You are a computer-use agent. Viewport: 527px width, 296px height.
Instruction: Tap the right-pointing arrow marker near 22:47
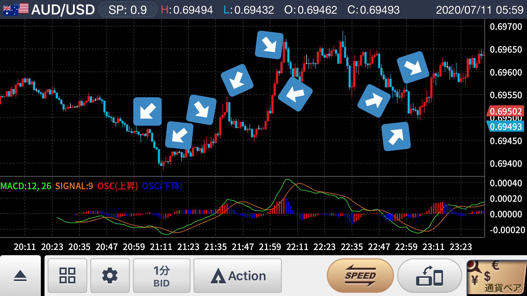374,101
